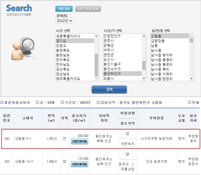Click the 204,500 land price value
The height and width of the screenshot is (175, 201).
point(83,136)
